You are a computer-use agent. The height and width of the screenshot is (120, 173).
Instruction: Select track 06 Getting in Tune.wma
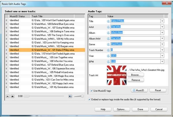pyautogui.click(x=47, y=31)
